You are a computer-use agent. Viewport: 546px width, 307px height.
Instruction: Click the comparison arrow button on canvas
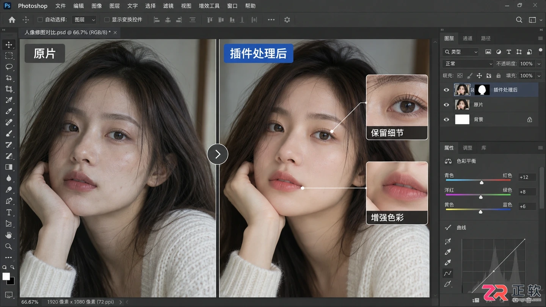pyautogui.click(x=218, y=154)
